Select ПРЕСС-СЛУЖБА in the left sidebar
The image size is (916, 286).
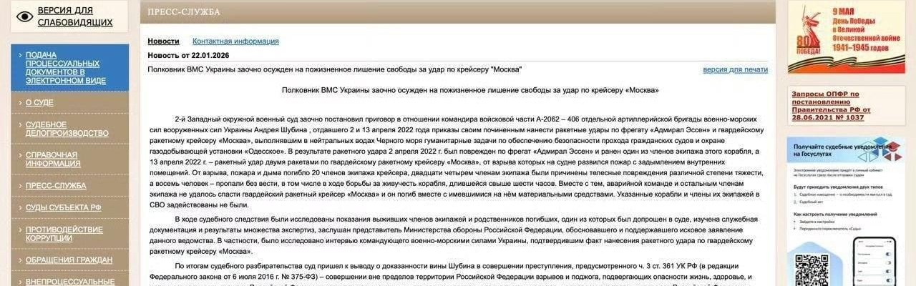[56, 186]
